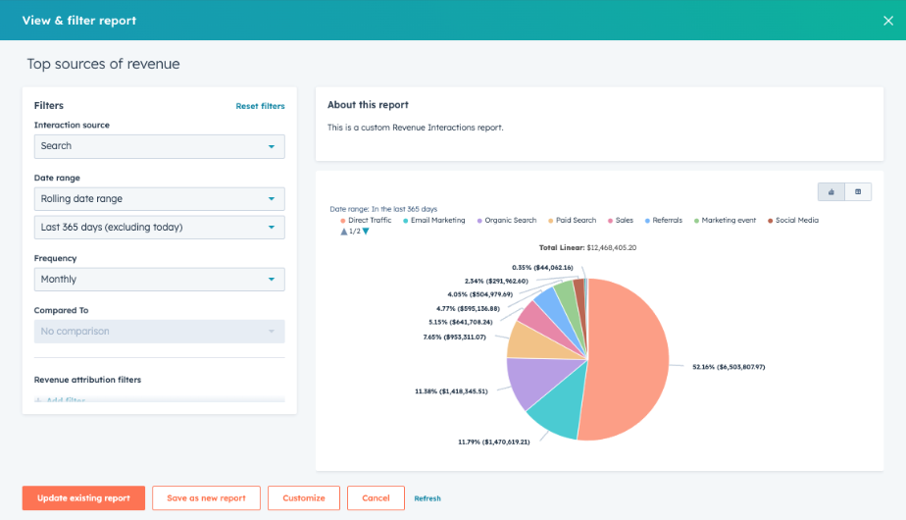Image resolution: width=906 pixels, height=520 pixels.
Task: Toggle Email Marketing legend item
Action: click(434, 221)
